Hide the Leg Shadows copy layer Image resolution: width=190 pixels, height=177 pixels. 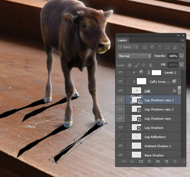tap(120, 118)
